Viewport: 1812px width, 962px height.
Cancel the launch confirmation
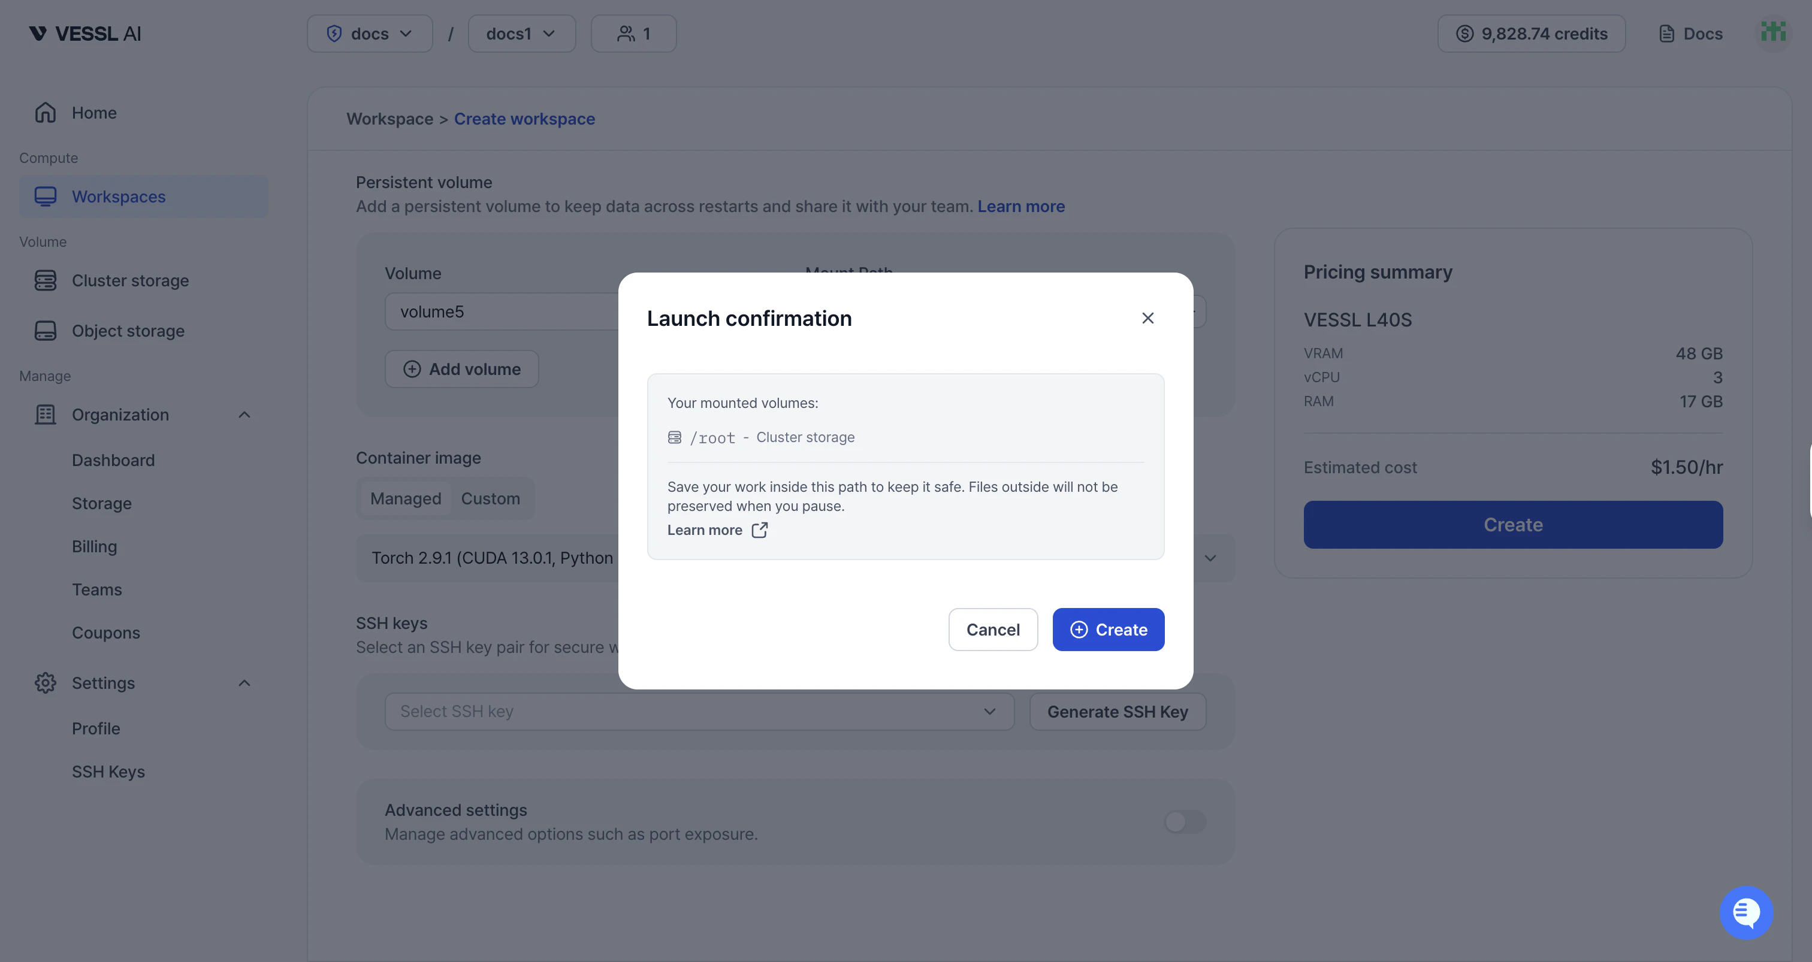992,629
